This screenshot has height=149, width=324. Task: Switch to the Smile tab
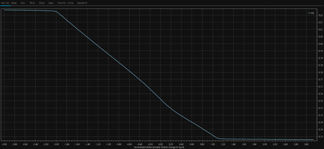tap(70, 3)
